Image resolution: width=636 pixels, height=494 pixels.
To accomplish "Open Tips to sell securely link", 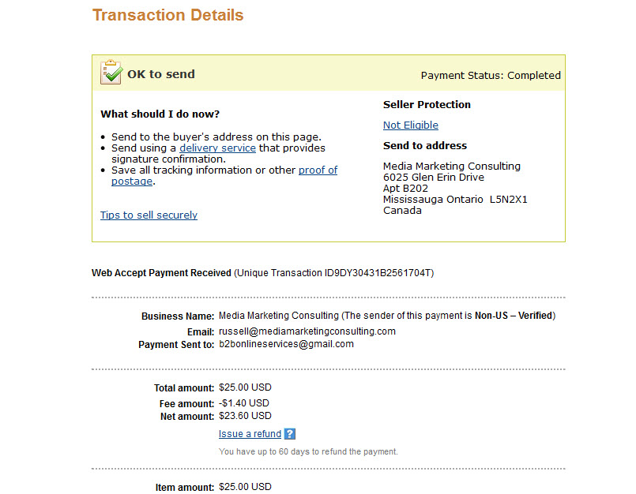I will point(149,215).
